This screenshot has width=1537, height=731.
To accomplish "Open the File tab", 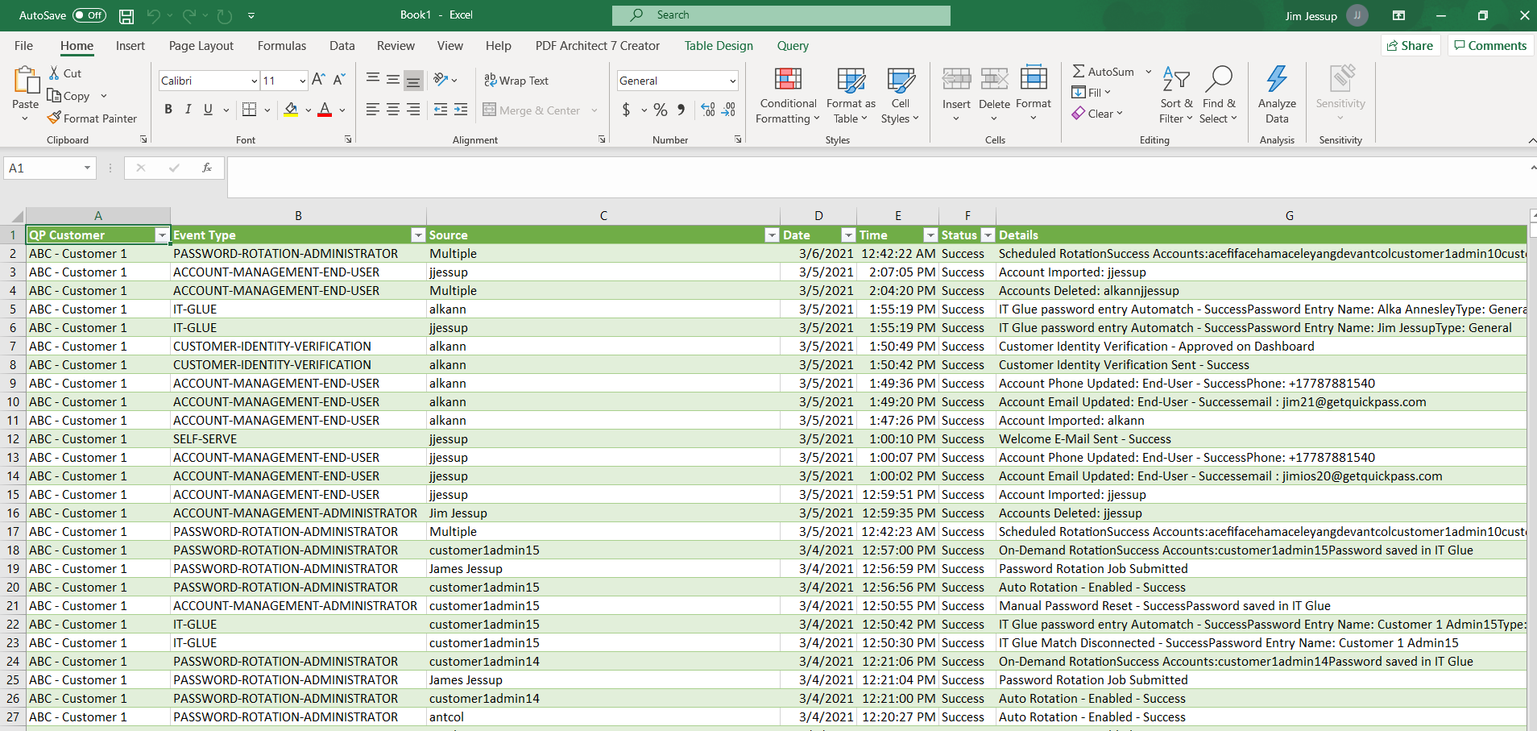I will 23,46.
